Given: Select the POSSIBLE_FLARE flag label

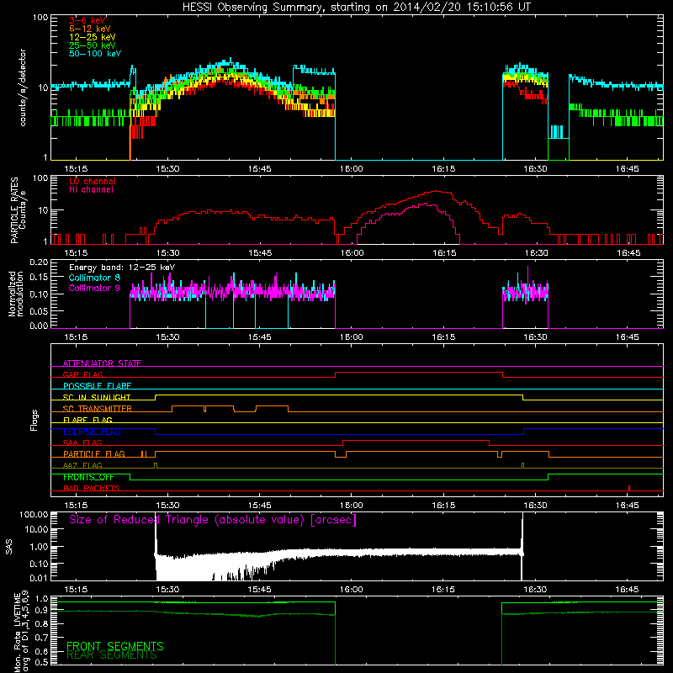Looking at the screenshot, I should (97, 386).
